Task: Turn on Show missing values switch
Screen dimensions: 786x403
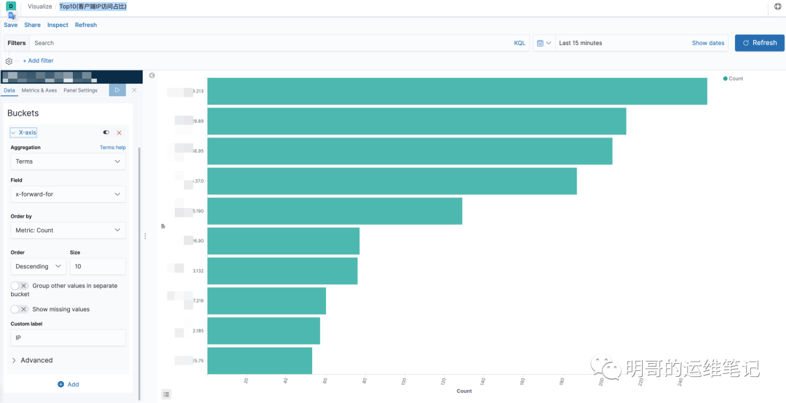Action: 20,309
